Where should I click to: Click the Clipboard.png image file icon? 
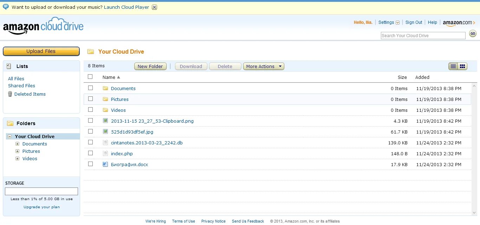tap(105, 121)
